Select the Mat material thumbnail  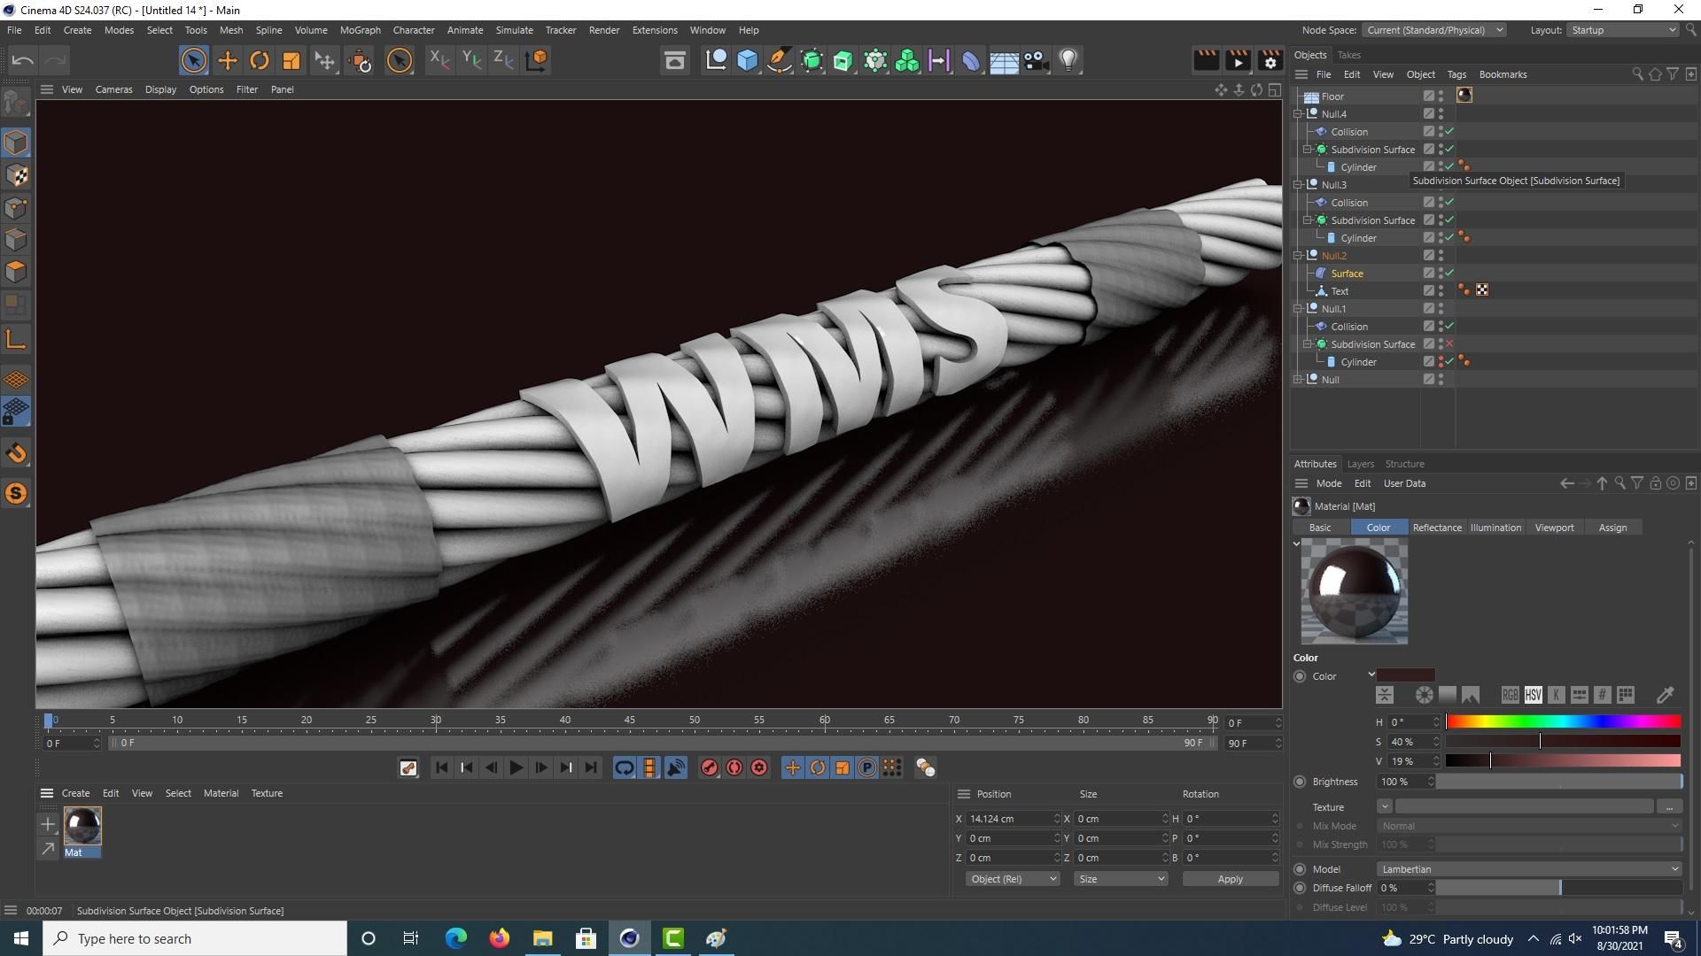(x=82, y=825)
